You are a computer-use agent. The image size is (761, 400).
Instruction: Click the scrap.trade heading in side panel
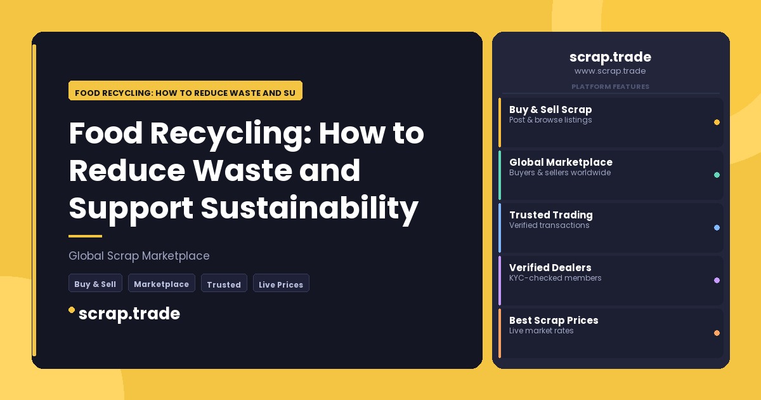pos(610,57)
